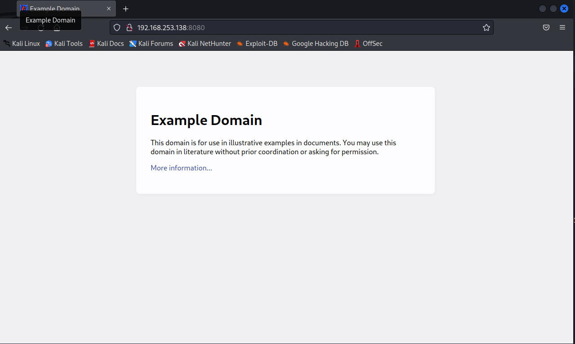Click the Example Domain page heading
The width and height of the screenshot is (575, 344).
tap(206, 120)
